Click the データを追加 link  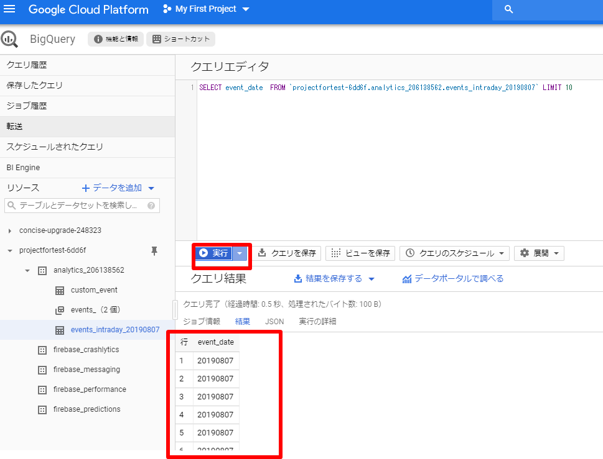pyautogui.click(x=112, y=188)
